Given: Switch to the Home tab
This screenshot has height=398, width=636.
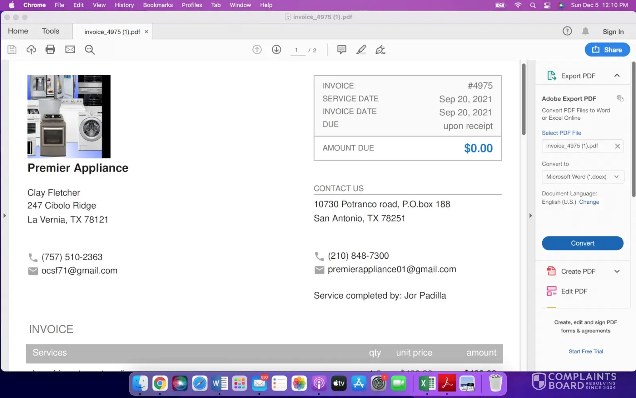Looking at the screenshot, I should 18,31.
